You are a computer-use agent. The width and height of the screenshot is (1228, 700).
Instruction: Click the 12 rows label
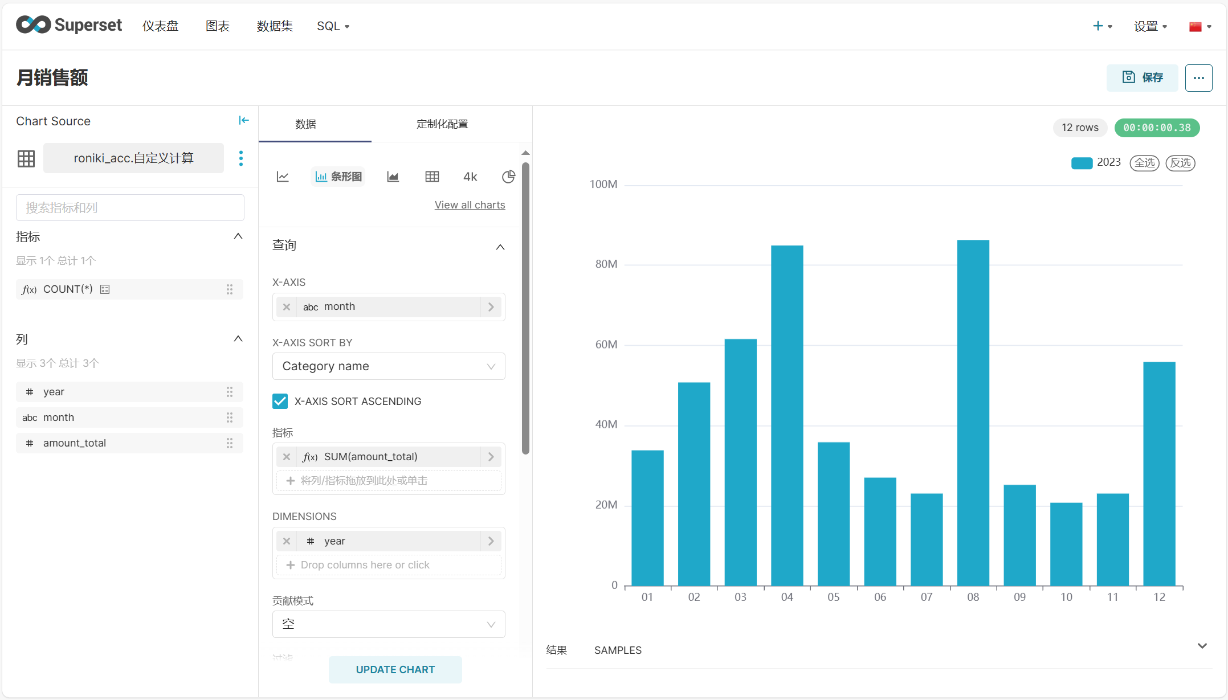[1080, 128]
